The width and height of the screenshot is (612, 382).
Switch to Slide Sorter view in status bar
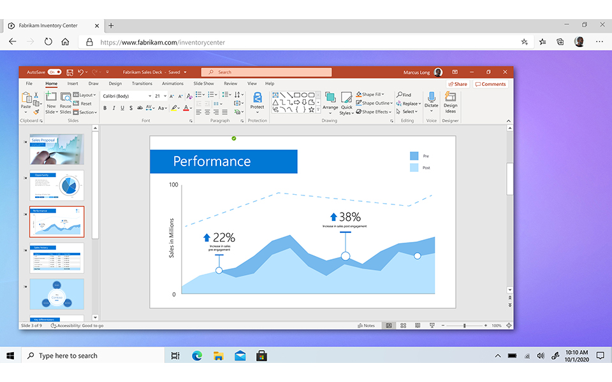403,325
